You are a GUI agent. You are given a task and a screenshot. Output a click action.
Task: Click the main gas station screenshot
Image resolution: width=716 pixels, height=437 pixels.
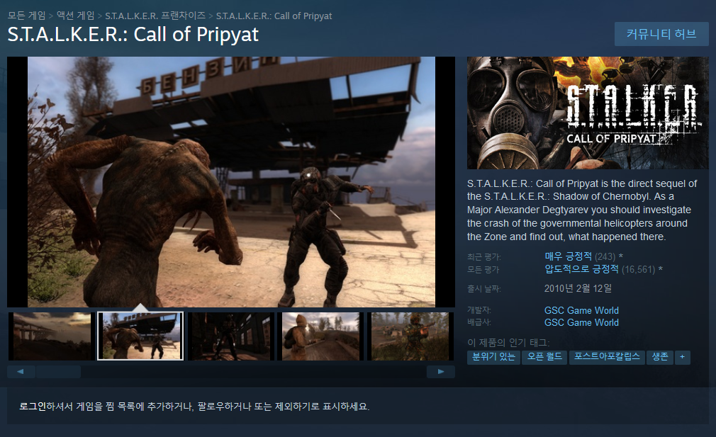(231, 181)
